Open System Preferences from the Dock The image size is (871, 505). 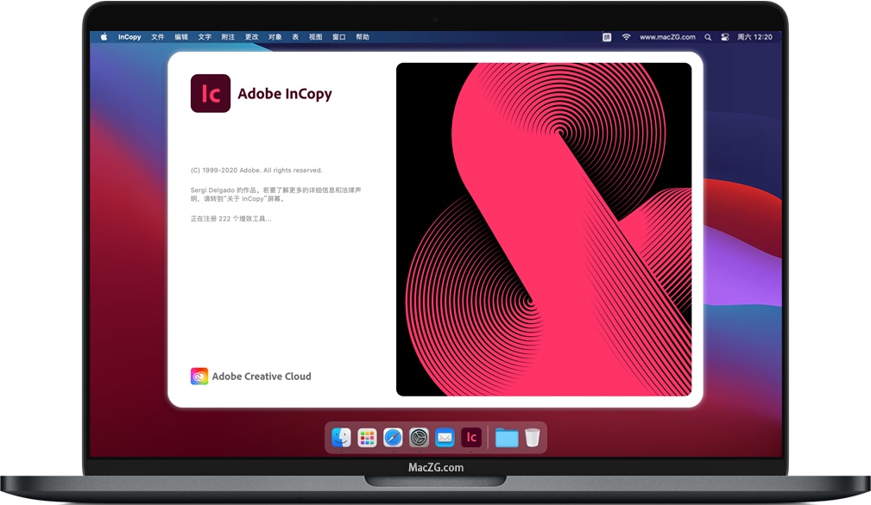coord(419,438)
